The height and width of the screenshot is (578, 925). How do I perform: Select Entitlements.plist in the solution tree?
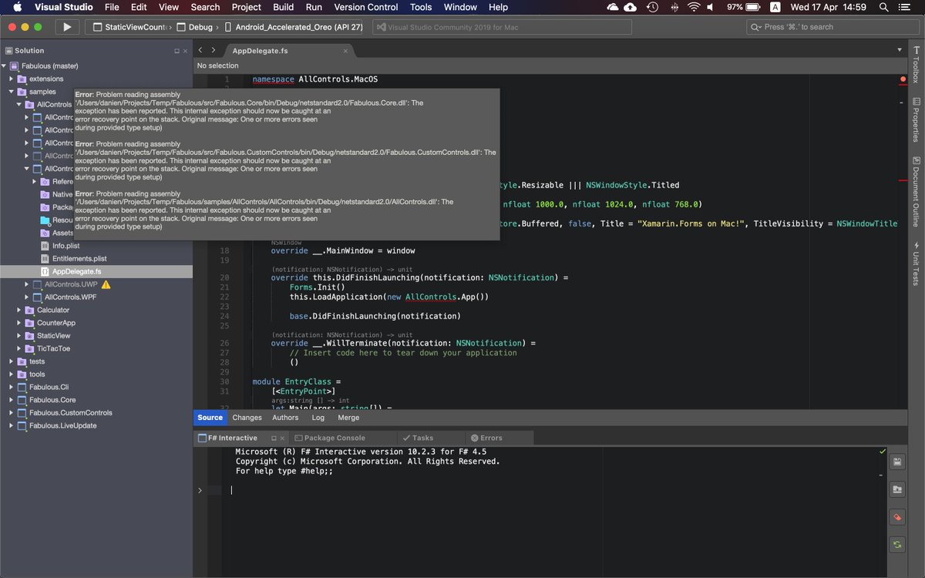[x=79, y=259]
